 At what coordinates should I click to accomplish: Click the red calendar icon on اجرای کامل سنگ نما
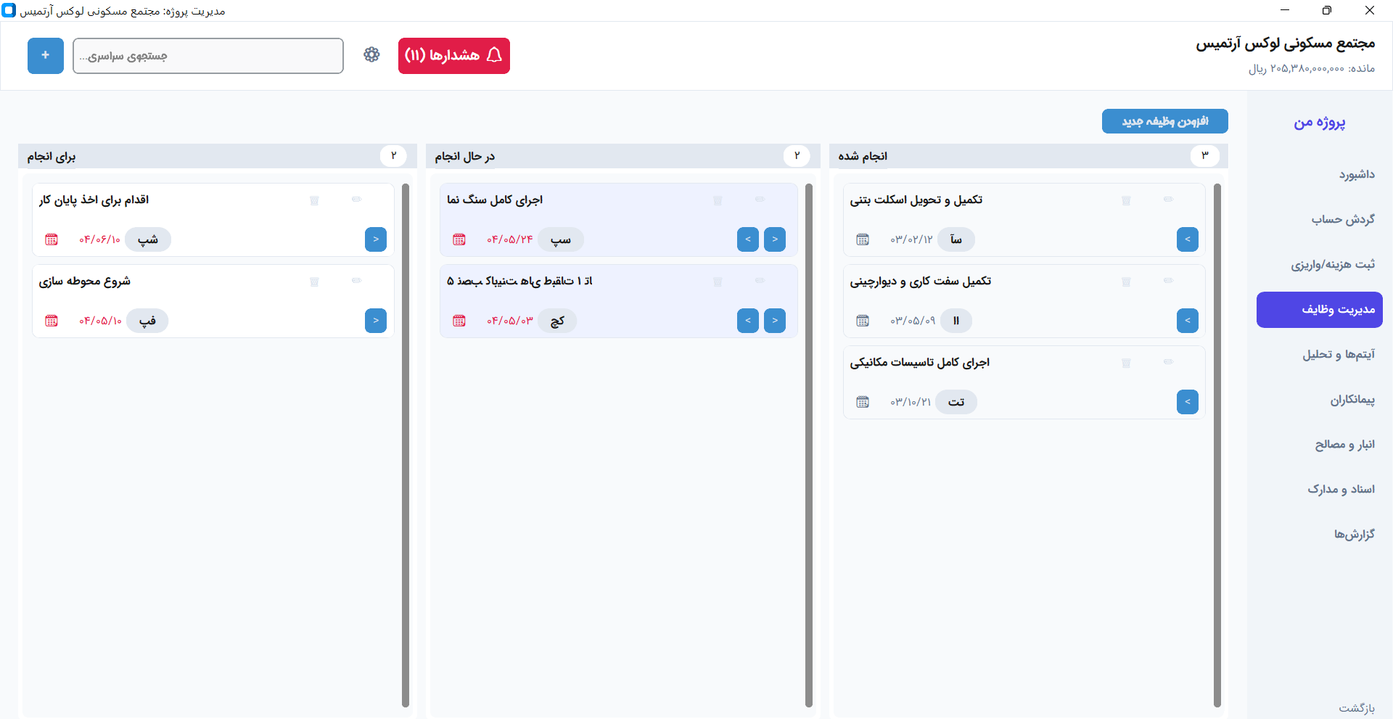coord(459,239)
